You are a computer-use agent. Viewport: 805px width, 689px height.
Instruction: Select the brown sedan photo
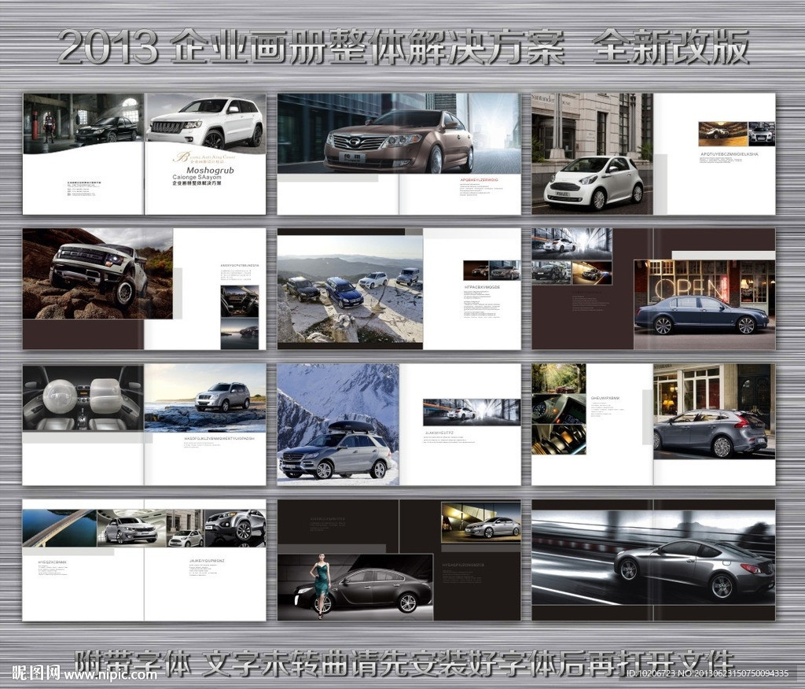pos(399,133)
